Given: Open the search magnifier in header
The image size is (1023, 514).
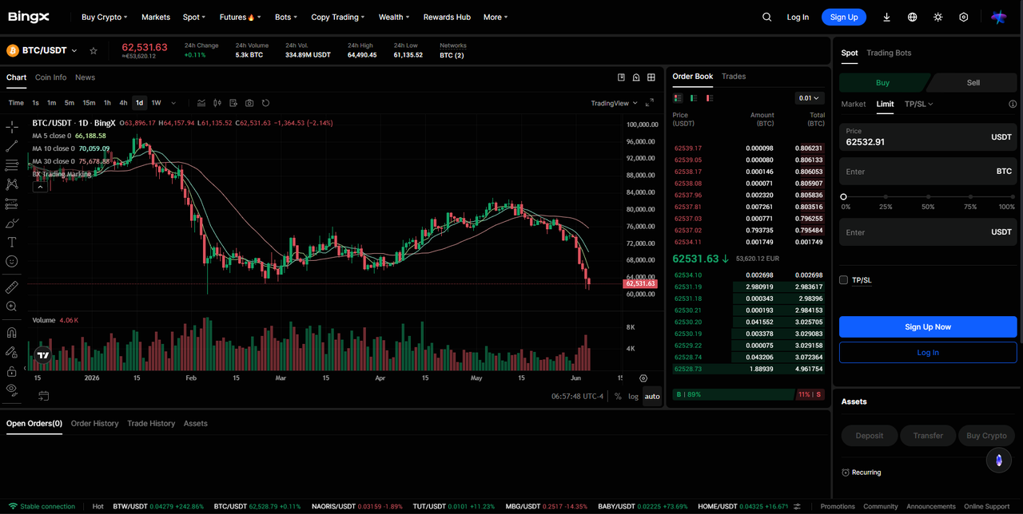Looking at the screenshot, I should 766,17.
